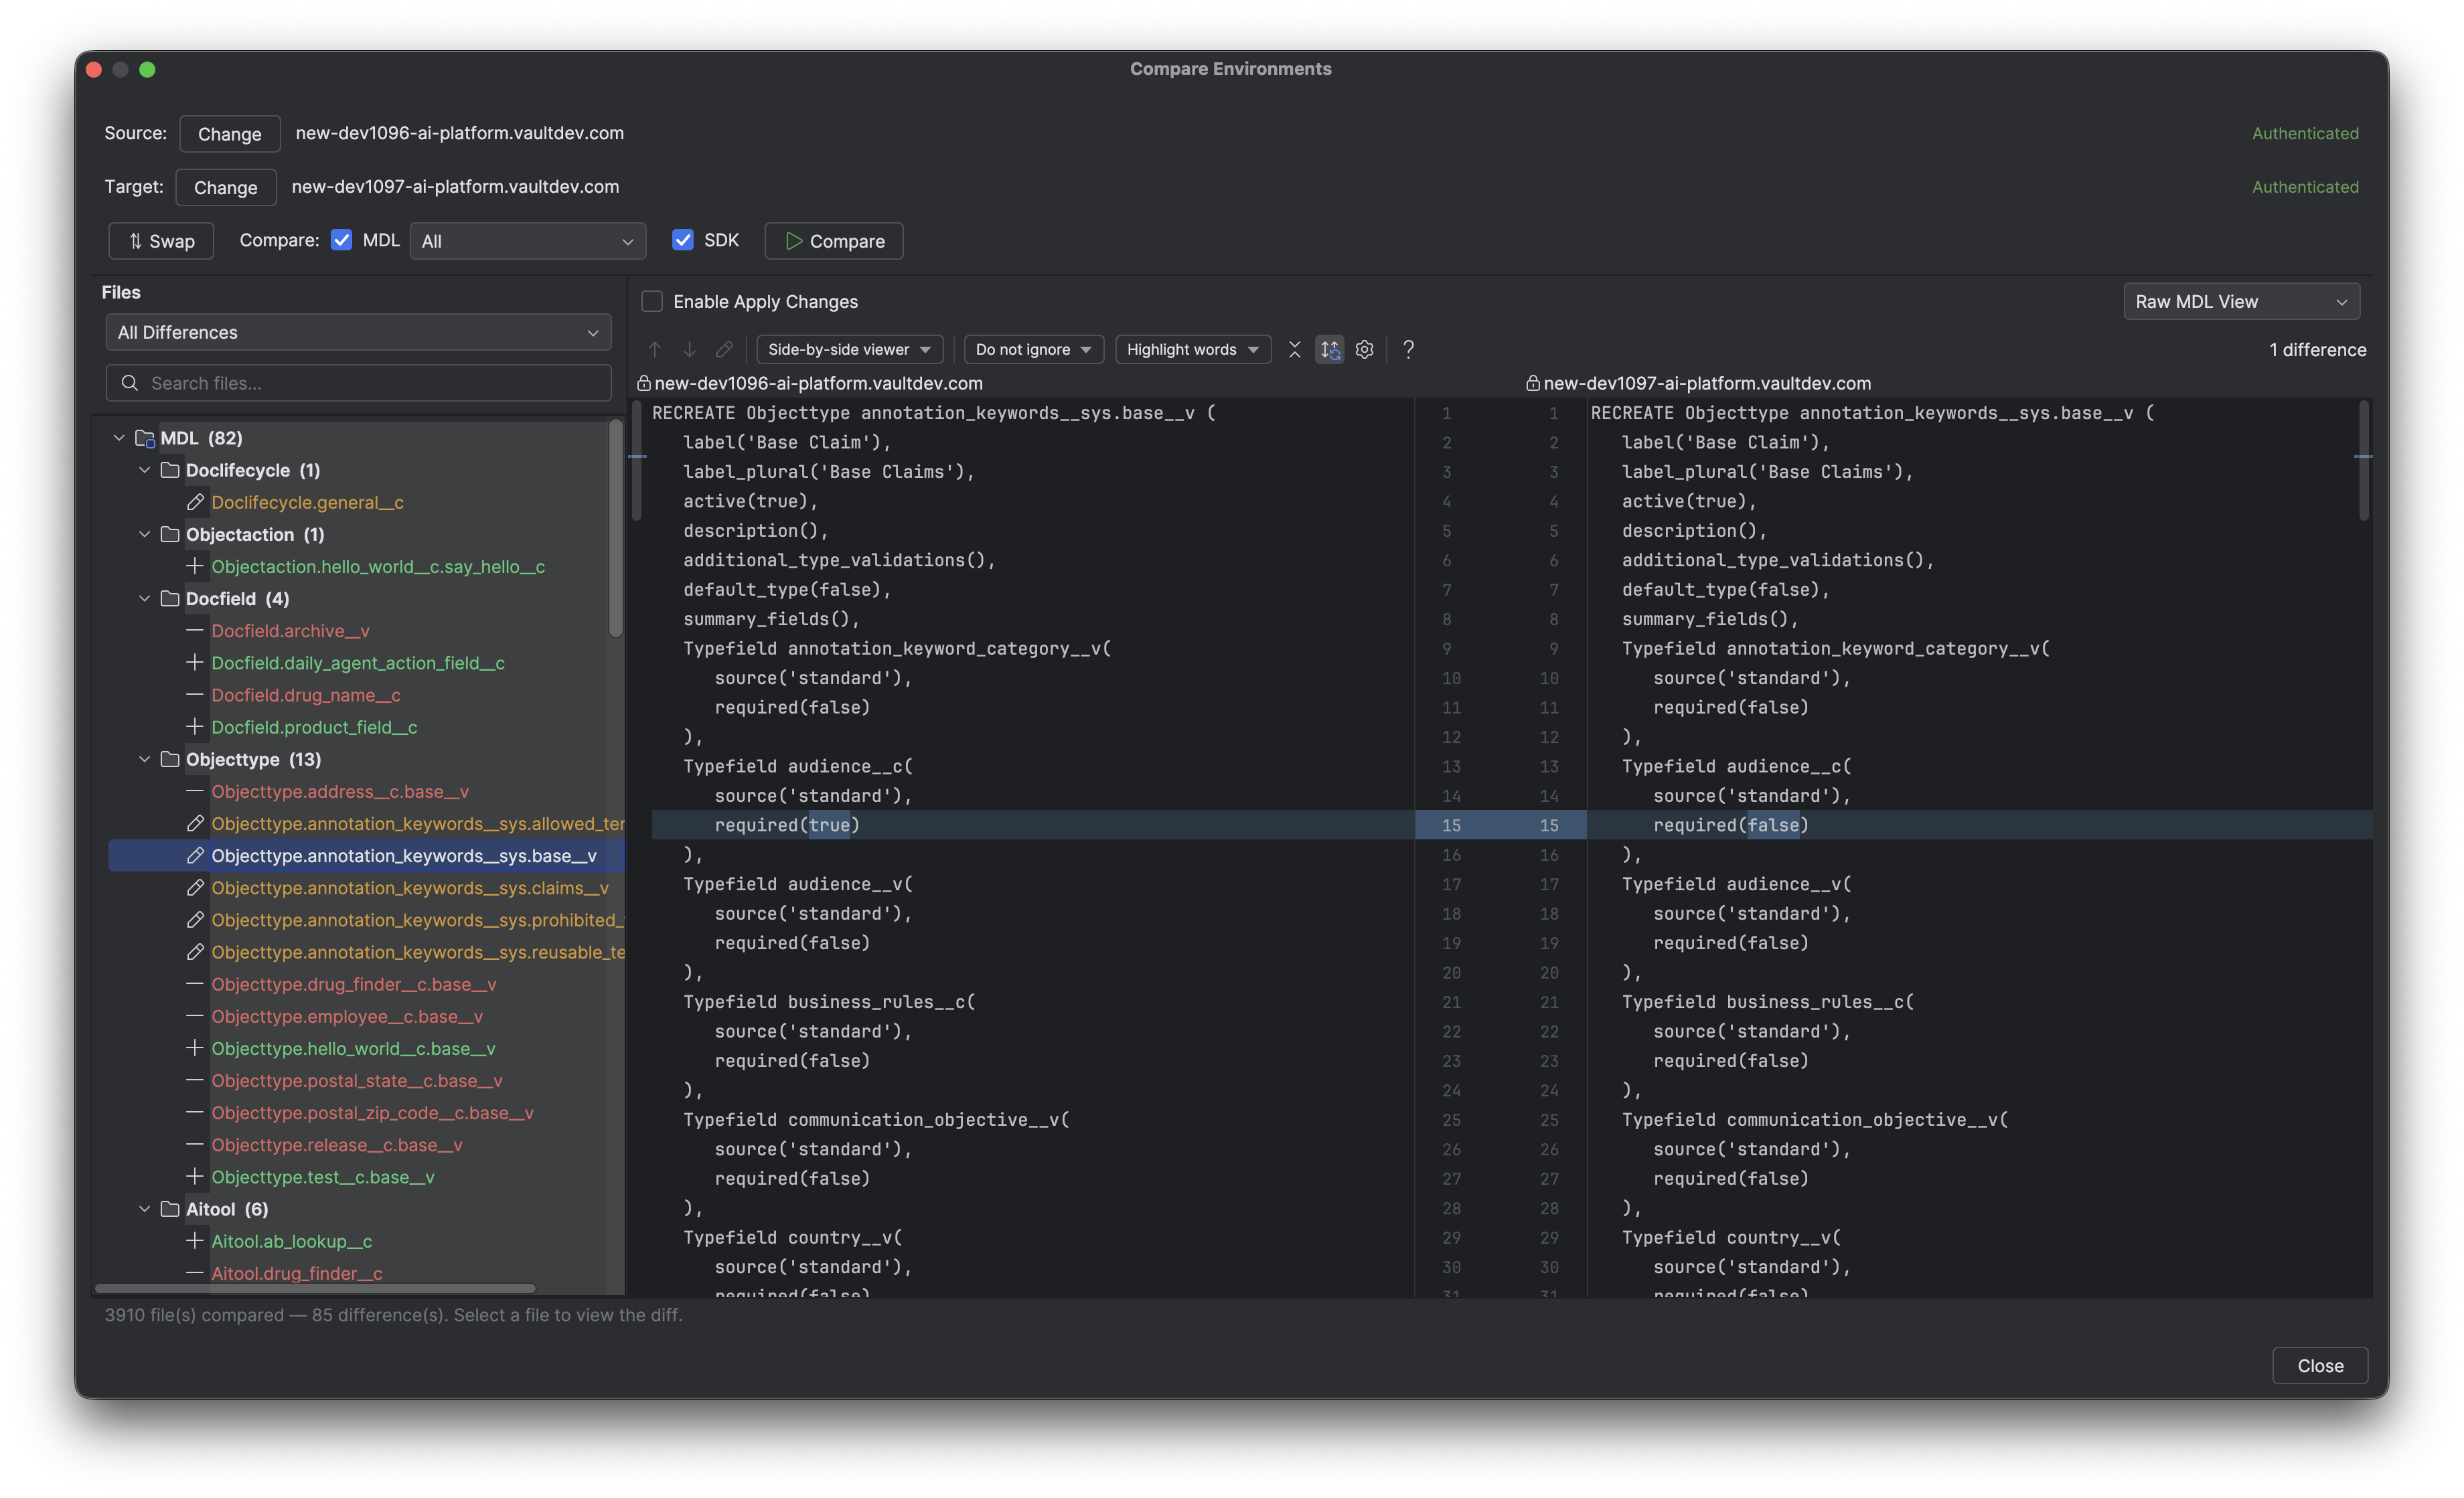Run the Compare button
Screen dimensions: 2464x1498
point(834,241)
